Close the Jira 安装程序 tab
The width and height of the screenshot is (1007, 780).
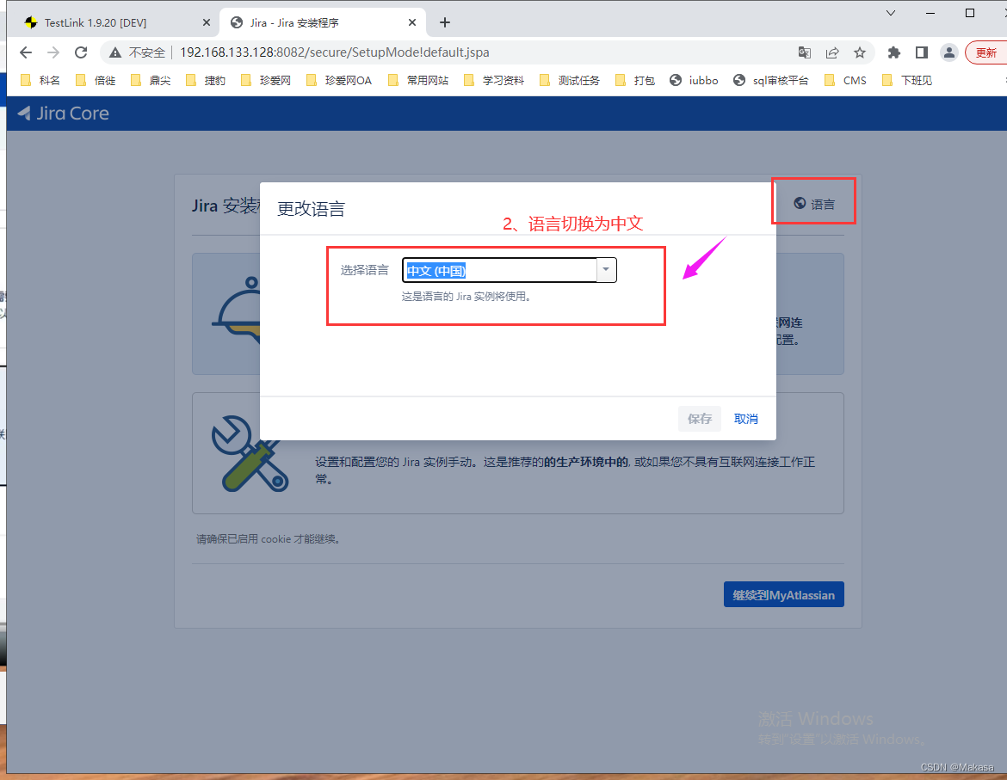click(412, 22)
